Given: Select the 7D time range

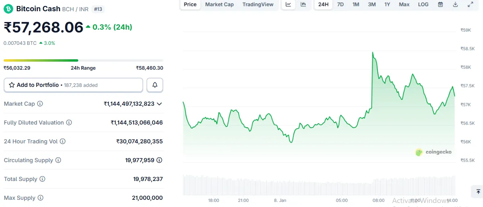Looking at the screenshot, I should [x=340, y=4].
